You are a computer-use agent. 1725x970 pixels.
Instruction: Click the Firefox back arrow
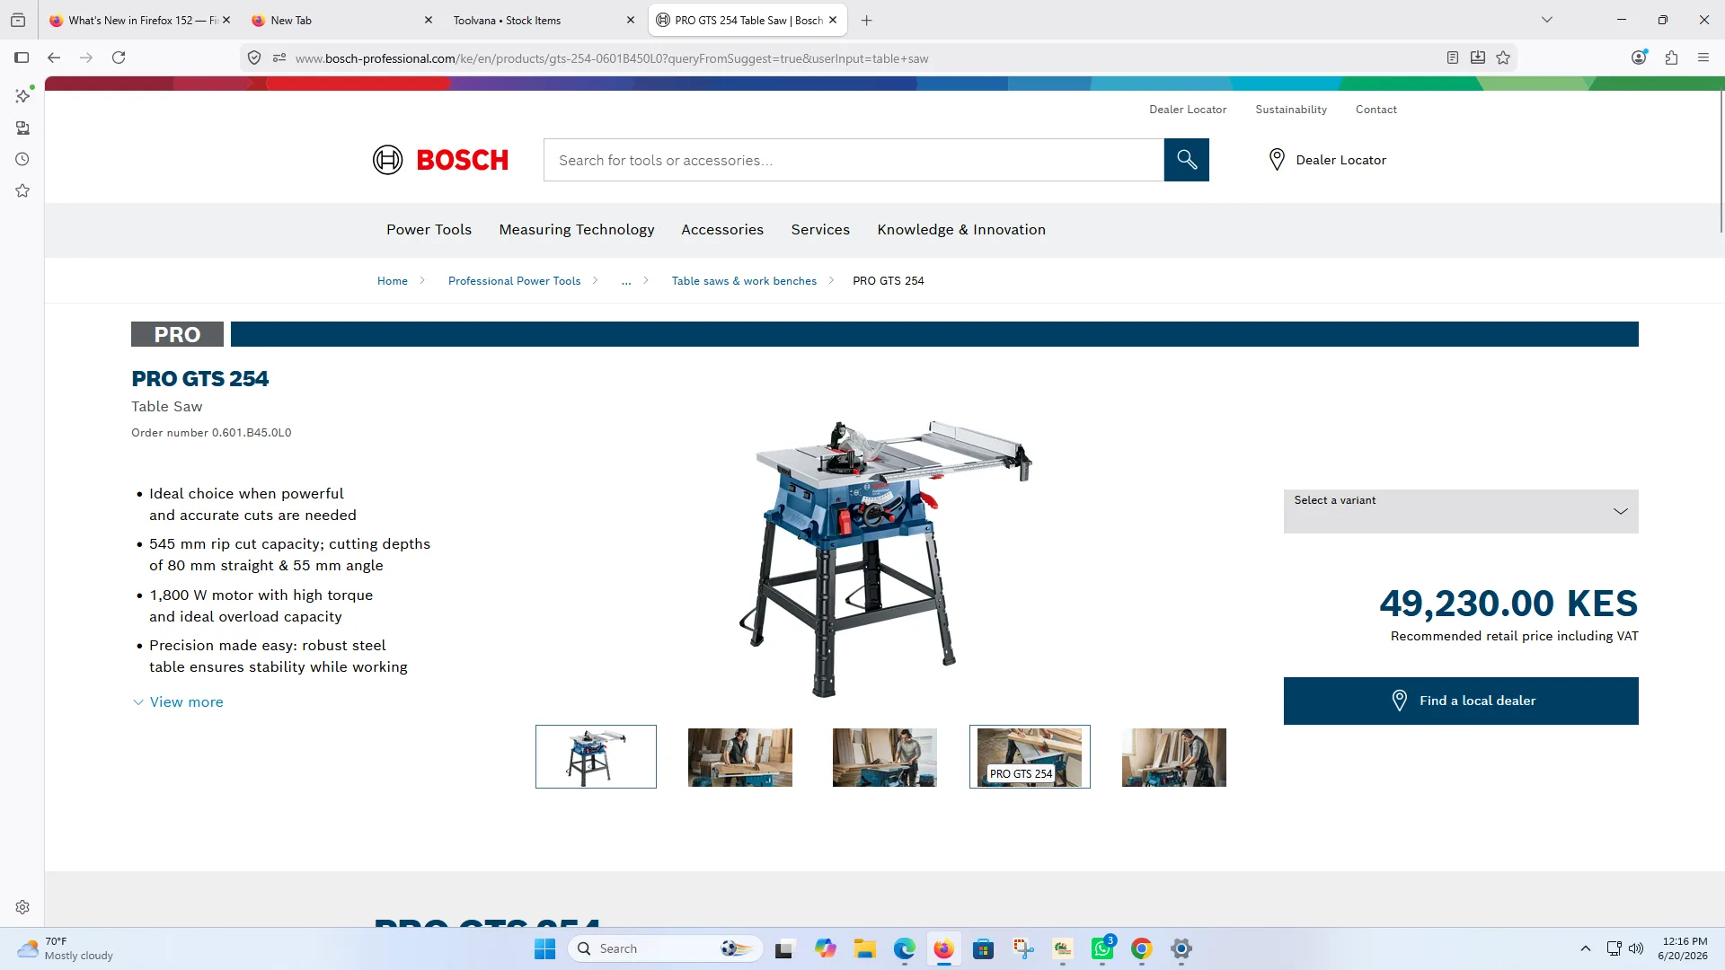(54, 57)
